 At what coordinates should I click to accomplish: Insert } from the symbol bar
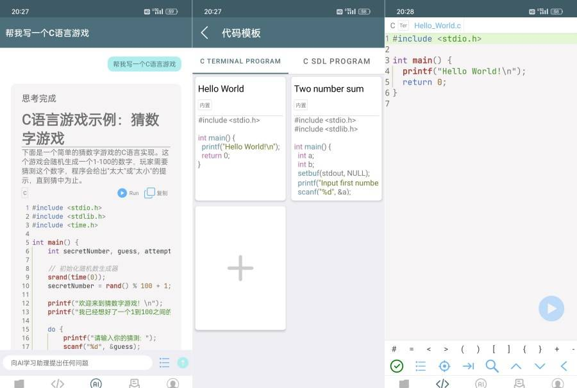pyautogui.click(x=540, y=349)
